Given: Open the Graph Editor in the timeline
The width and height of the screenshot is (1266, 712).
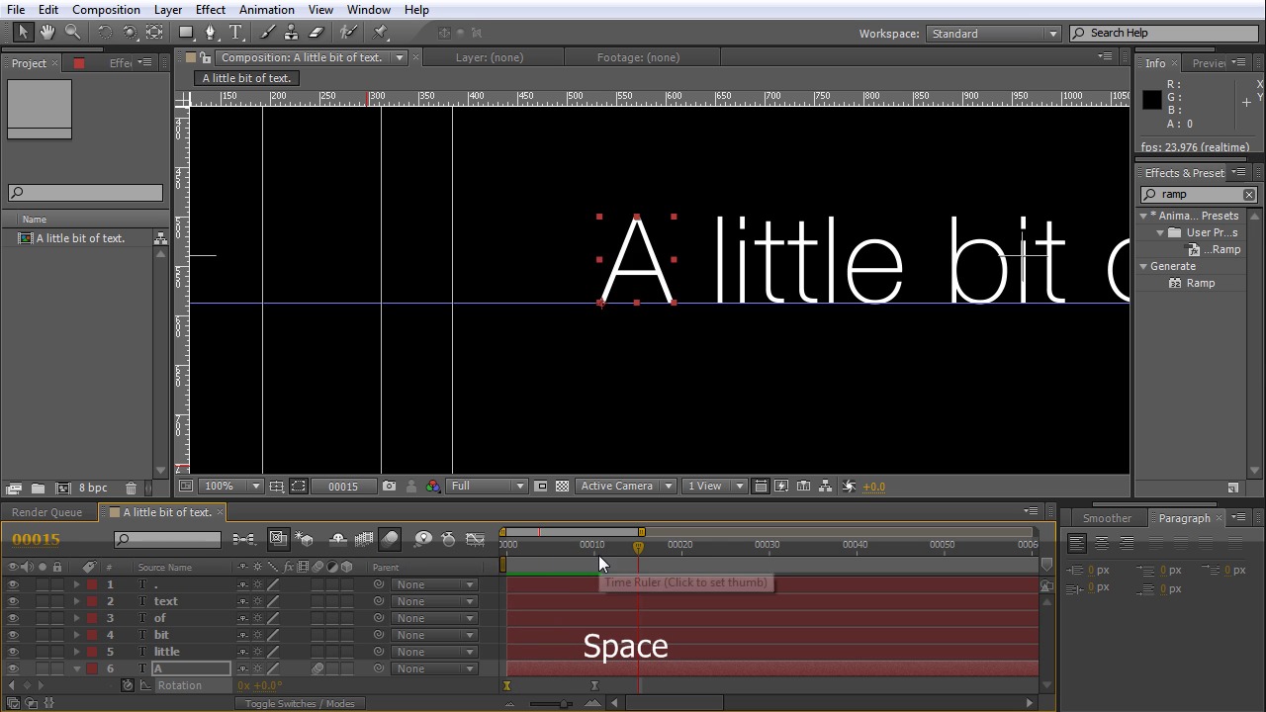Looking at the screenshot, I should point(475,539).
